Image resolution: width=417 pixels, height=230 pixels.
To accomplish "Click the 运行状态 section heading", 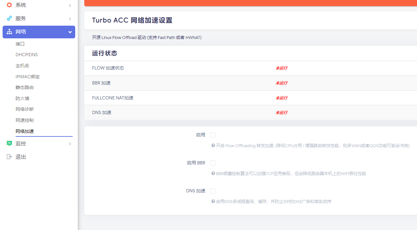I will click(104, 53).
